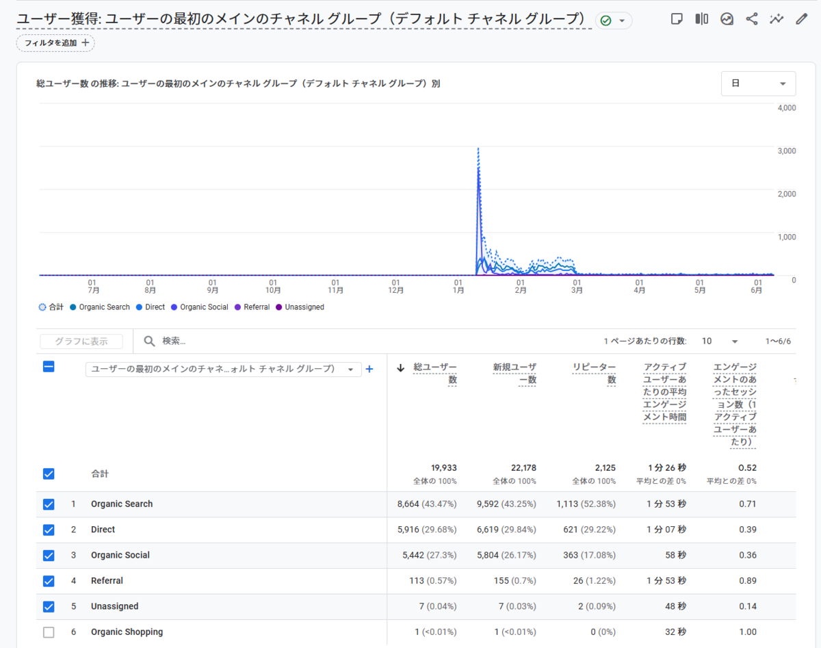The image size is (821, 648).
Task: Click Organic Social row label in table
Action: [x=120, y=556]
